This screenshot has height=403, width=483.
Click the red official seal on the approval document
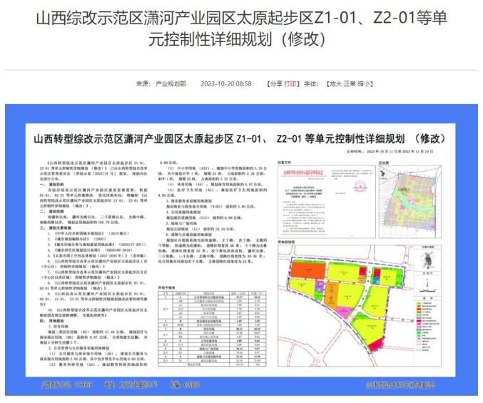tap(359, 186)
